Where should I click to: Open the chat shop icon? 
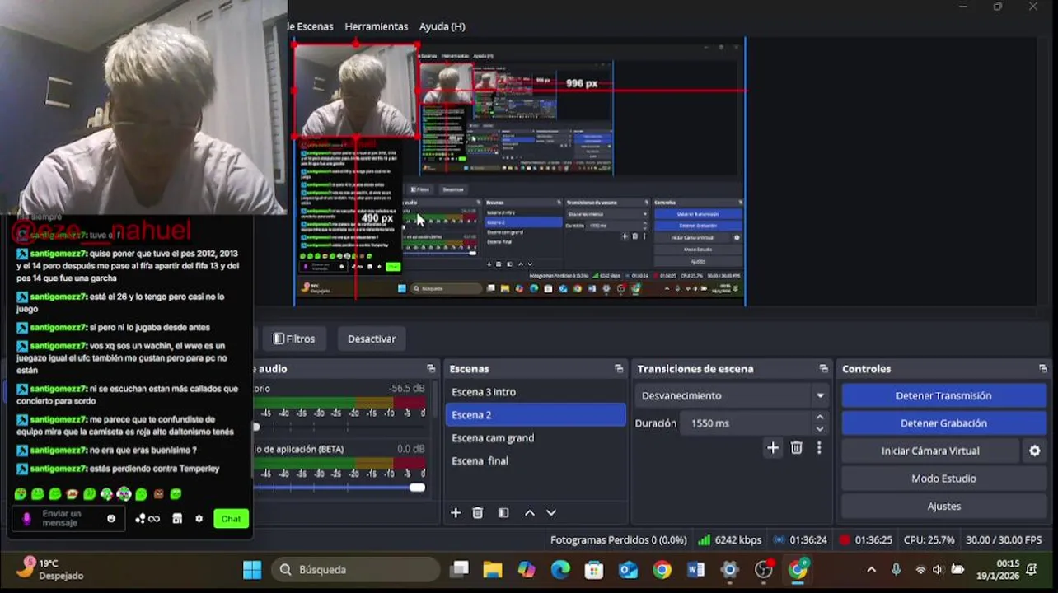176,519
